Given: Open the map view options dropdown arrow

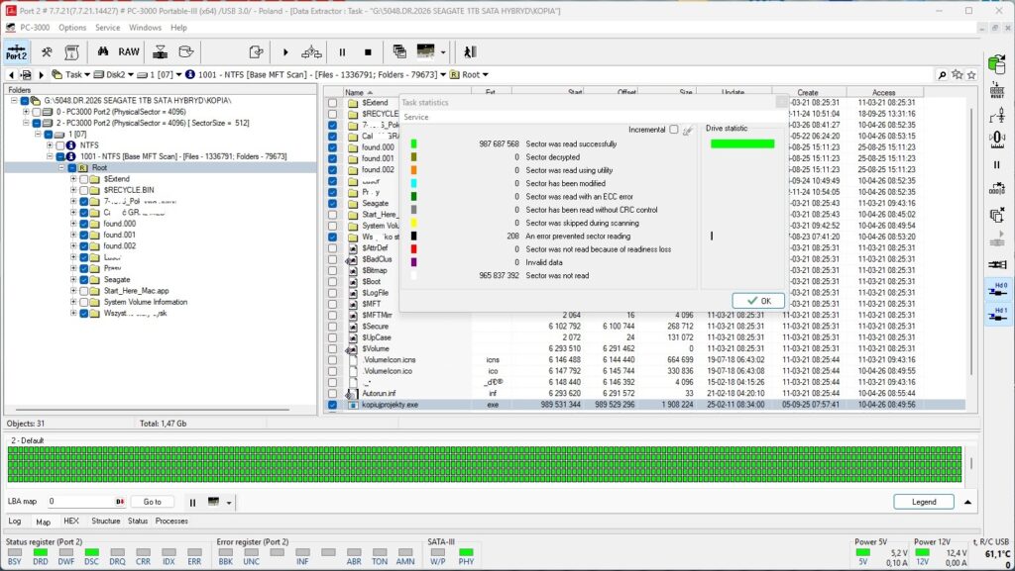Looking at the screenshot, I should coord(229,503).
